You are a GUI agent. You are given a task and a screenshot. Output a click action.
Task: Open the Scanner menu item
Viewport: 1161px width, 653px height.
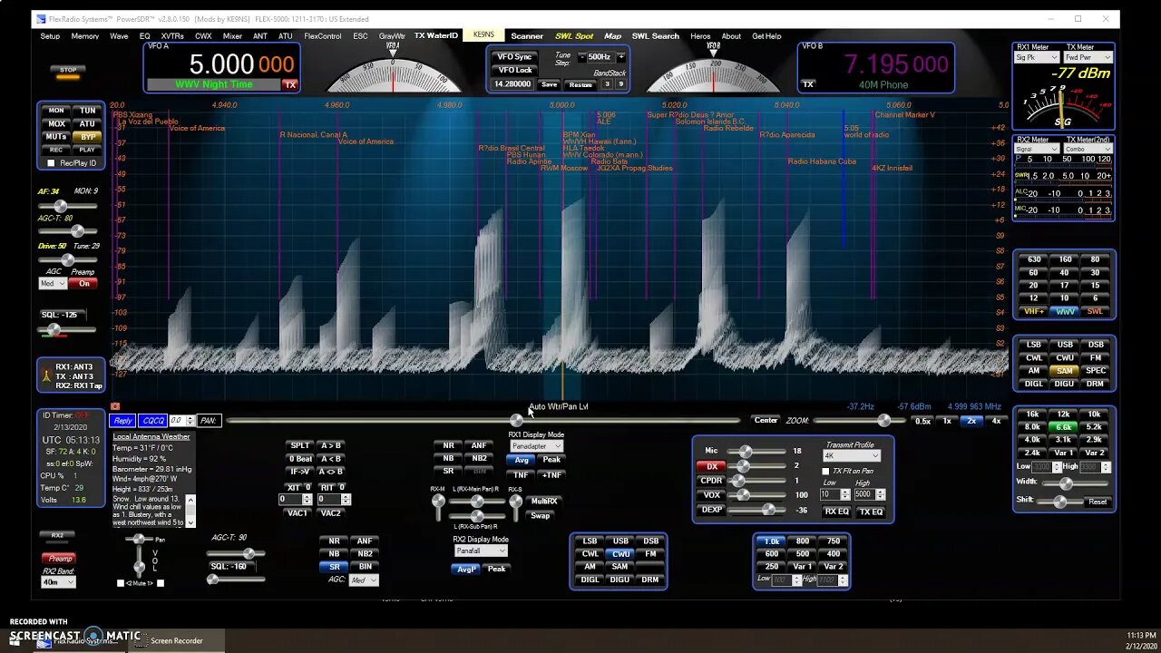pyautogui.click(x=527, y=36)
